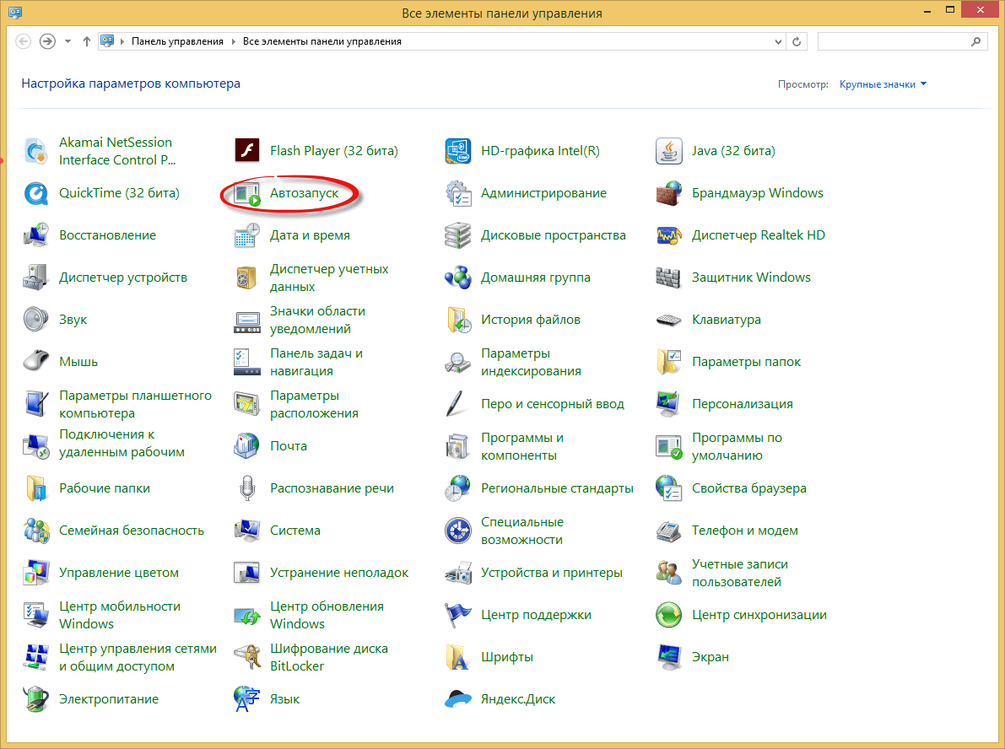Click the Шрифты fonts folder icon
Screen dimensions: 1005x749
[x=457, y=657]
